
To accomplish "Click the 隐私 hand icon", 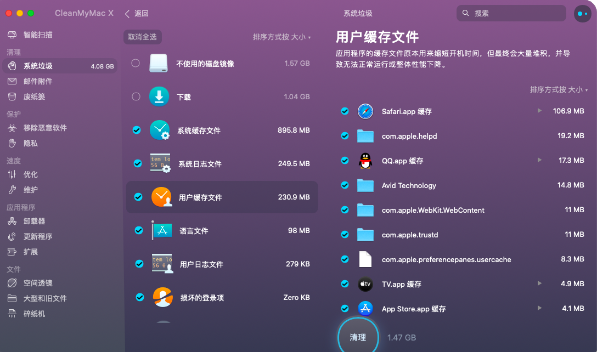I will (12, 143).
